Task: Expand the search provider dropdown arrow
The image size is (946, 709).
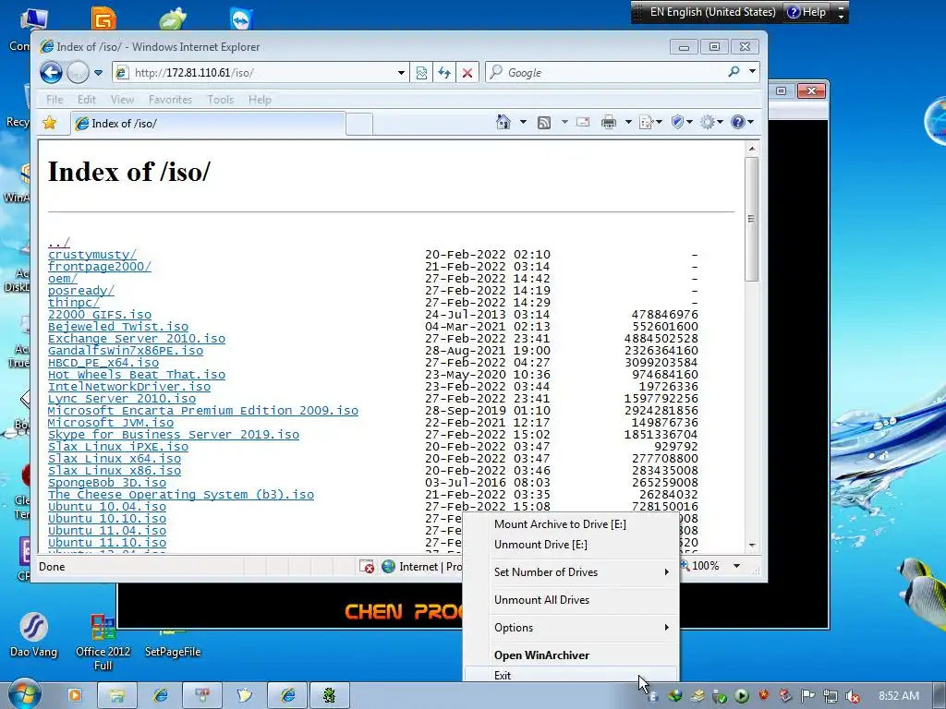Action: pyautogui.click(x=752, y=72)
